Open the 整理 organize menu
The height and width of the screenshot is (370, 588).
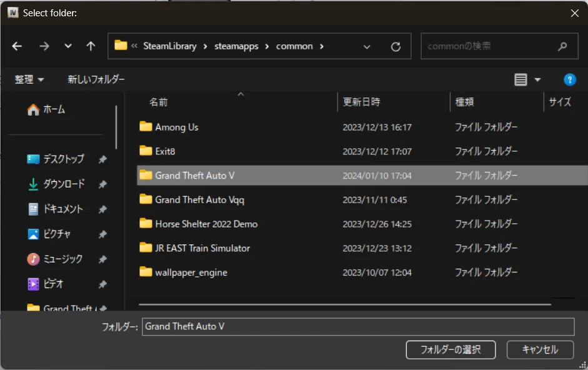coord(29,79)
